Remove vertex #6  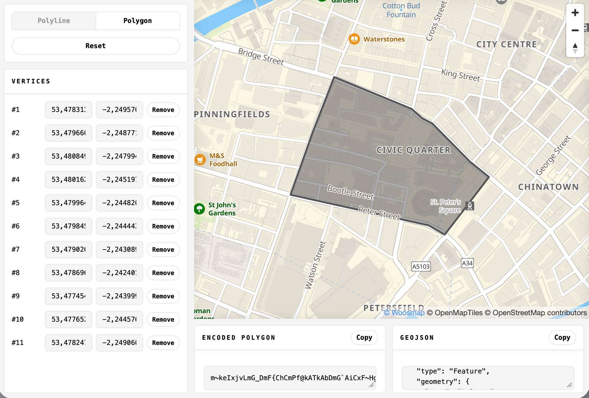pyautogui.click(x=163, y=226)
